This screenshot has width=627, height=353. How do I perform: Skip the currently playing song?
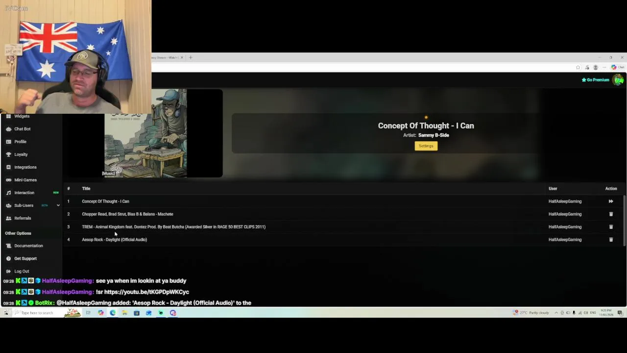611,201
